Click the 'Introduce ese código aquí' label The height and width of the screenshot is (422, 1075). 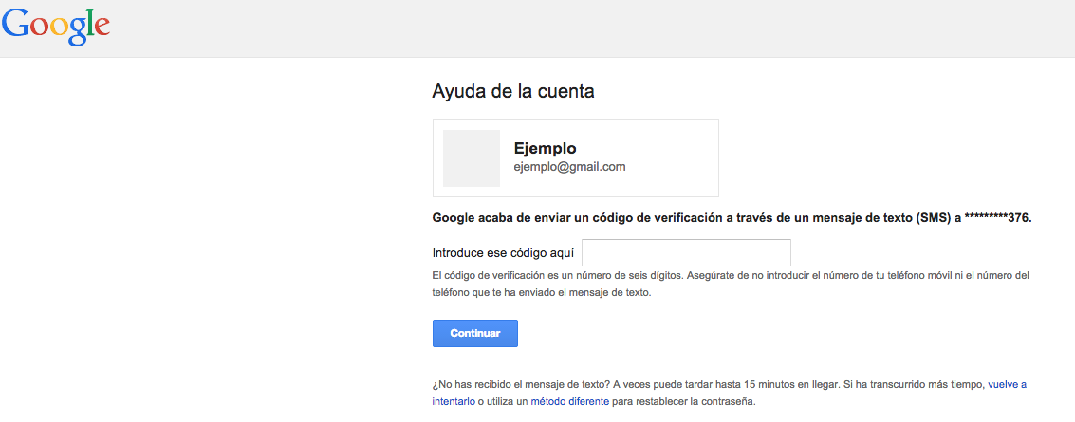(x=503, y=253)
